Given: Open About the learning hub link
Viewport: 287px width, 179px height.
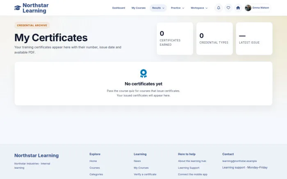Looking at the screenshot, I should coord(192,161).
